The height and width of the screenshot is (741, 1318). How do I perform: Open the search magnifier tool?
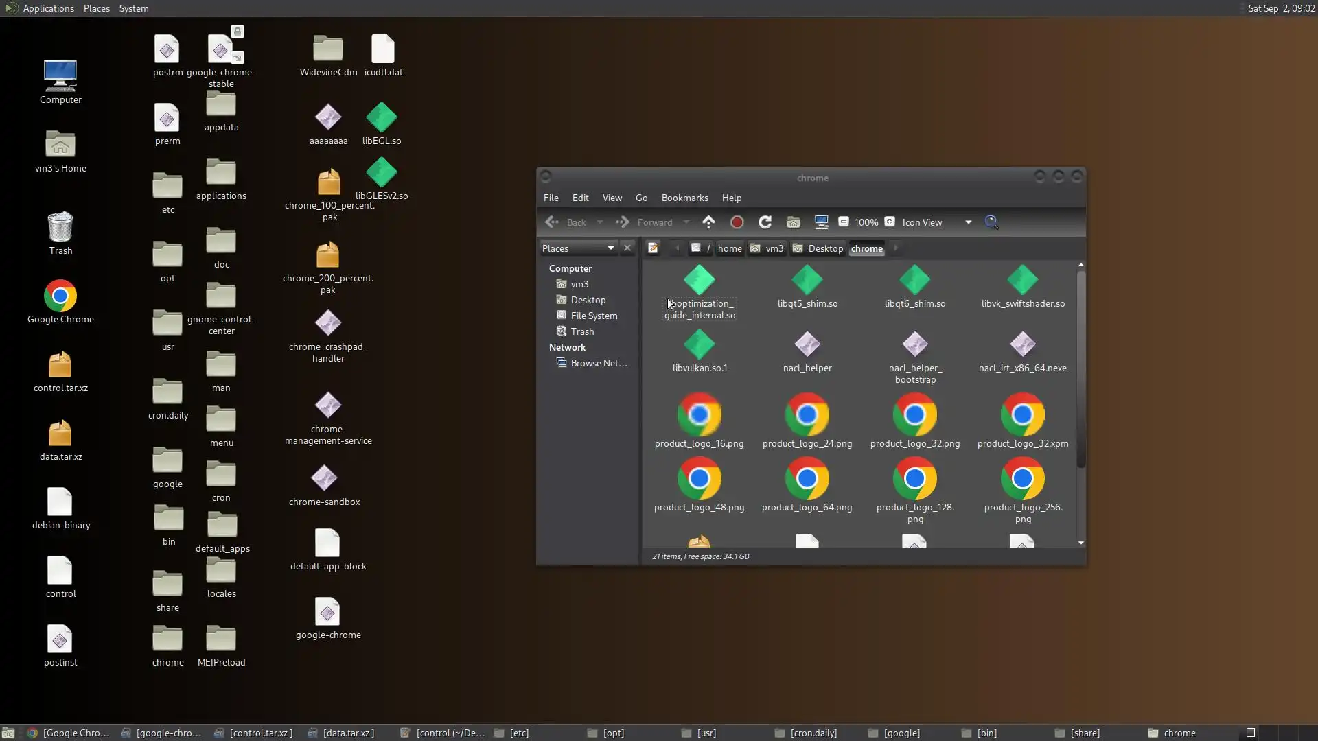tap(991, 222)
